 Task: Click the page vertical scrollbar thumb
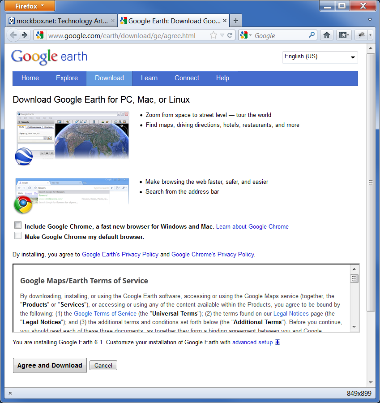point(371,182)
